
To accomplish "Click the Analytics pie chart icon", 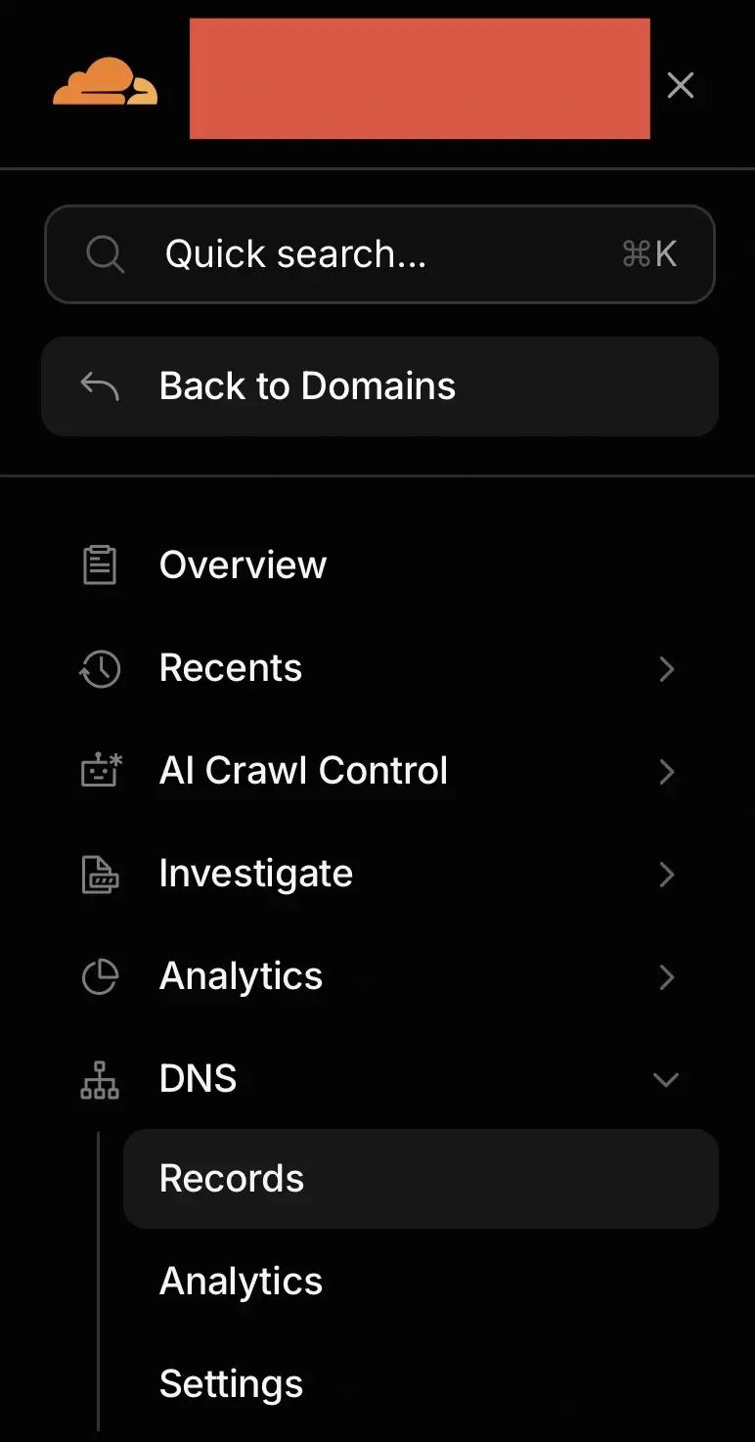I will tap(100, 976).
